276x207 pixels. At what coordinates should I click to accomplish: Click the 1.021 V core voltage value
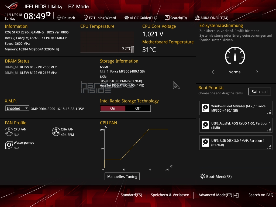point(153,34)
